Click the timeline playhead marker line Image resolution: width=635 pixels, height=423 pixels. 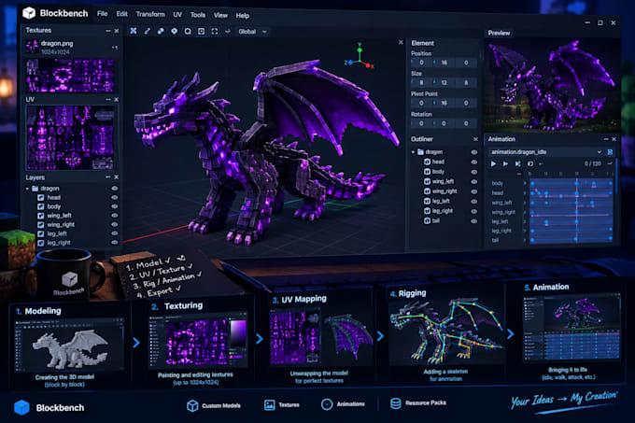[577, 208]
